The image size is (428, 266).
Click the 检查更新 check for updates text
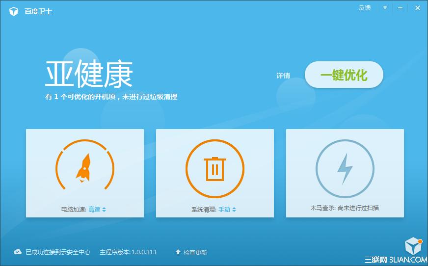click(x=195, y=252)
